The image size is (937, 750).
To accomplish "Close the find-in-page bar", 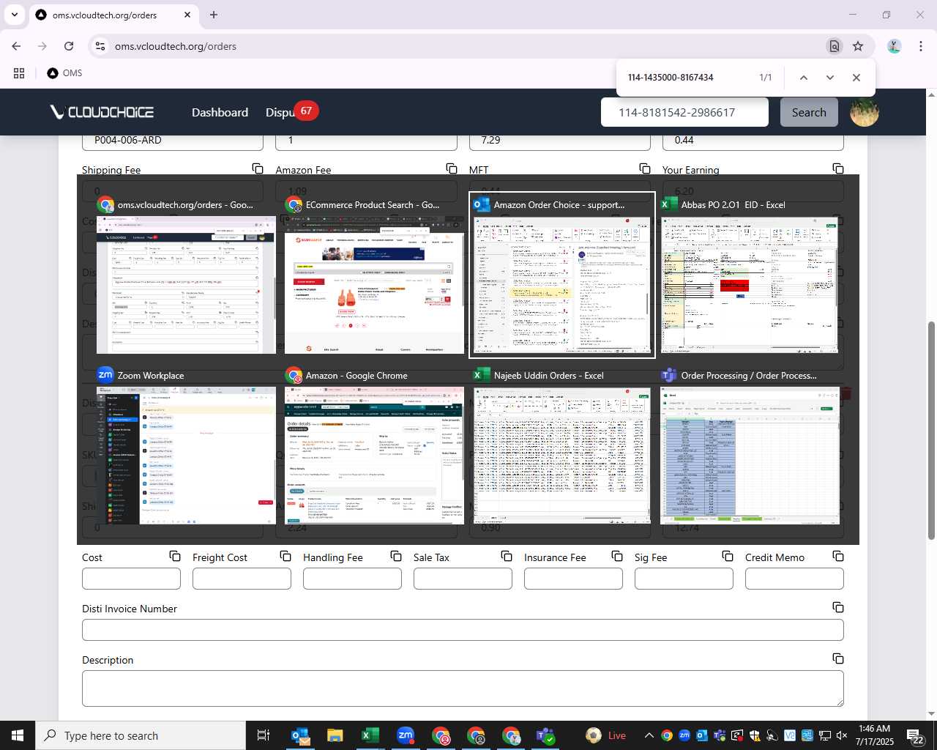I will pyautogui.click(x=856, y=78).
